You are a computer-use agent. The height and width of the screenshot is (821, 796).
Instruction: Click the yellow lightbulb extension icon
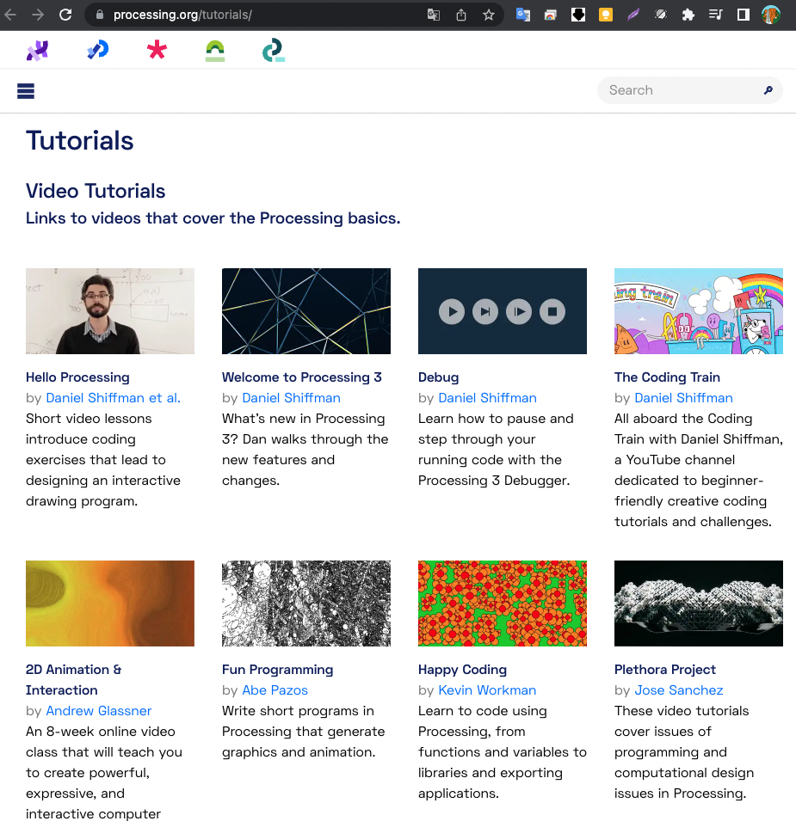[x=606, y=15]
